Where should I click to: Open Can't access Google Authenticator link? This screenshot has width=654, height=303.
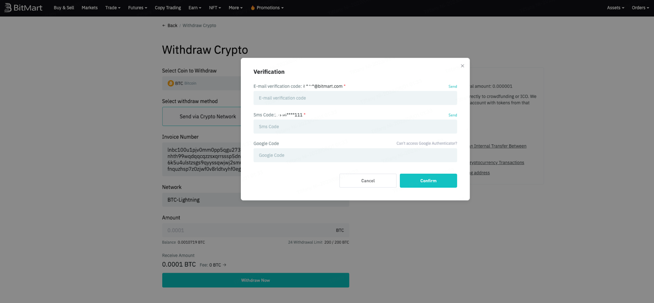[x=427, y=144]
